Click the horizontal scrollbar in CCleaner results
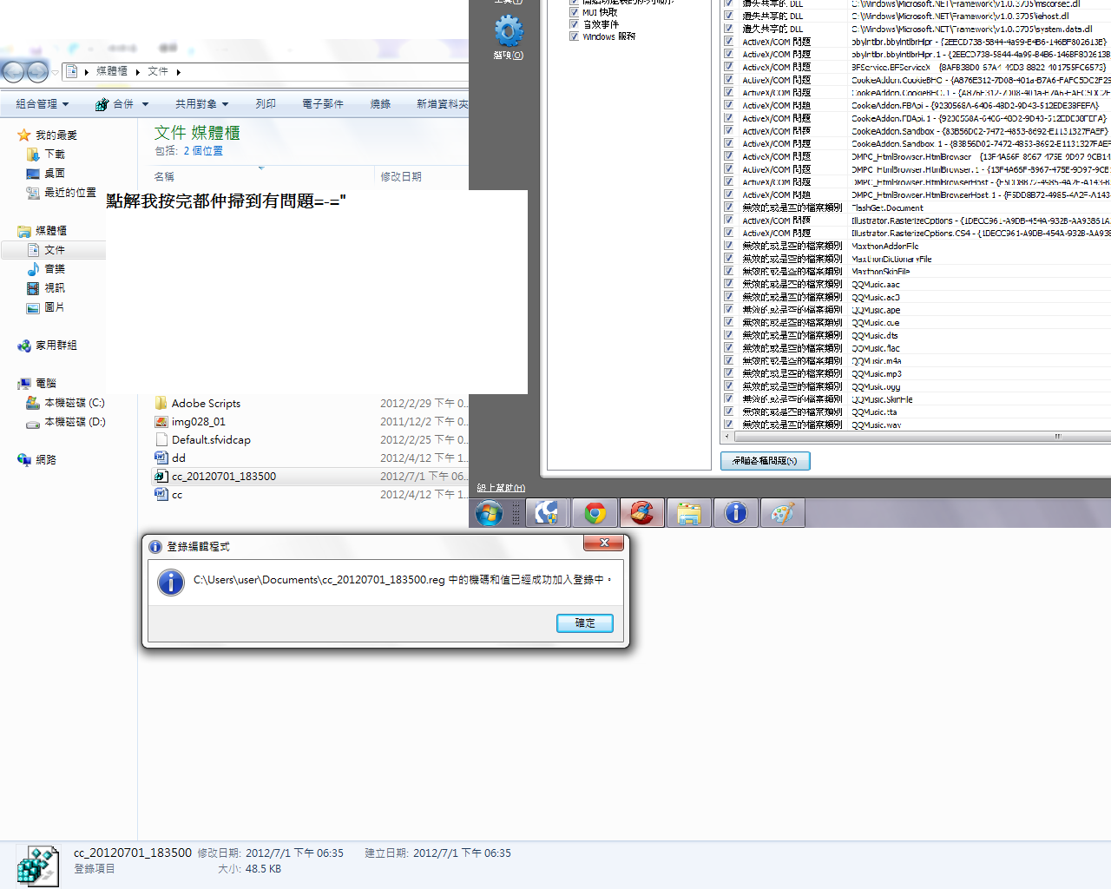This screenshot has height=889, width=1111. 923,436
